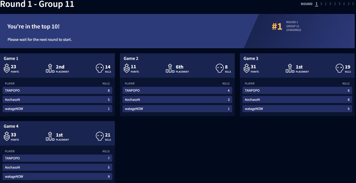Click the #1 group standings rank

277,26
